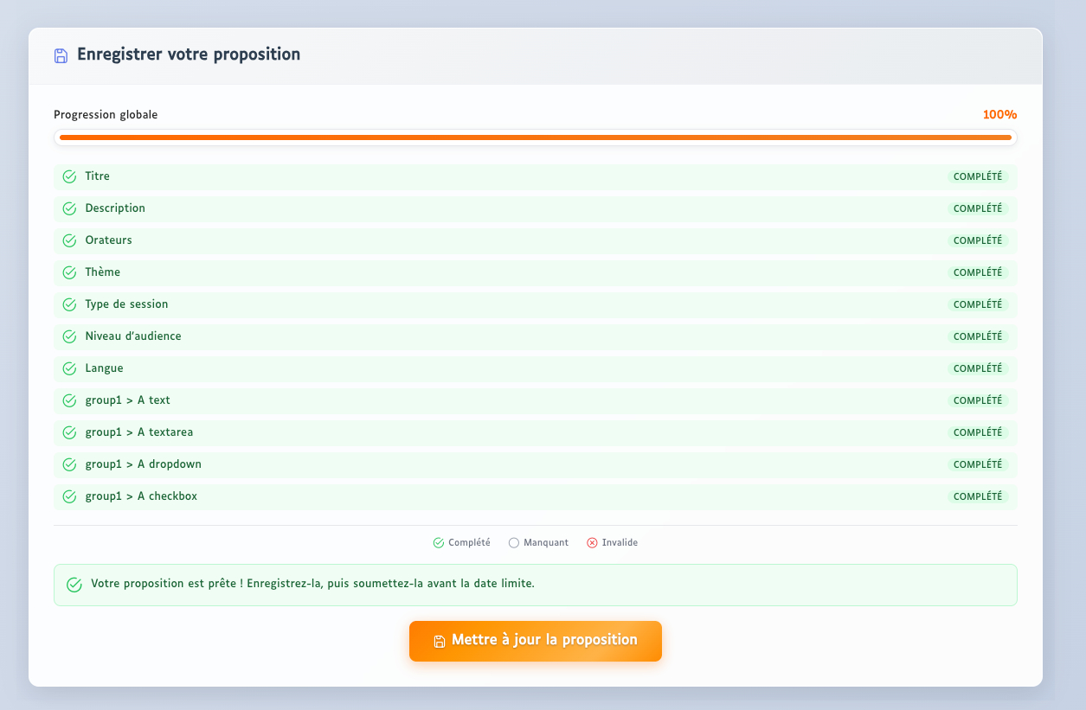This screenshot has height=710, width=1086.
Task: Click the Mettre à jour la proposition button
Action: pyautogui.click(x=535, y=641)
